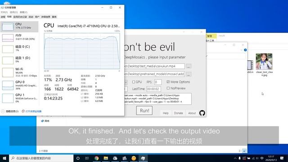Screen dimensions: 288x162
Task: Click the media path field with caixukun.mp4
Action: (x=154, y=66)
